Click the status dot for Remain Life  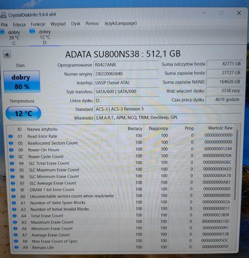pos(16,247)
